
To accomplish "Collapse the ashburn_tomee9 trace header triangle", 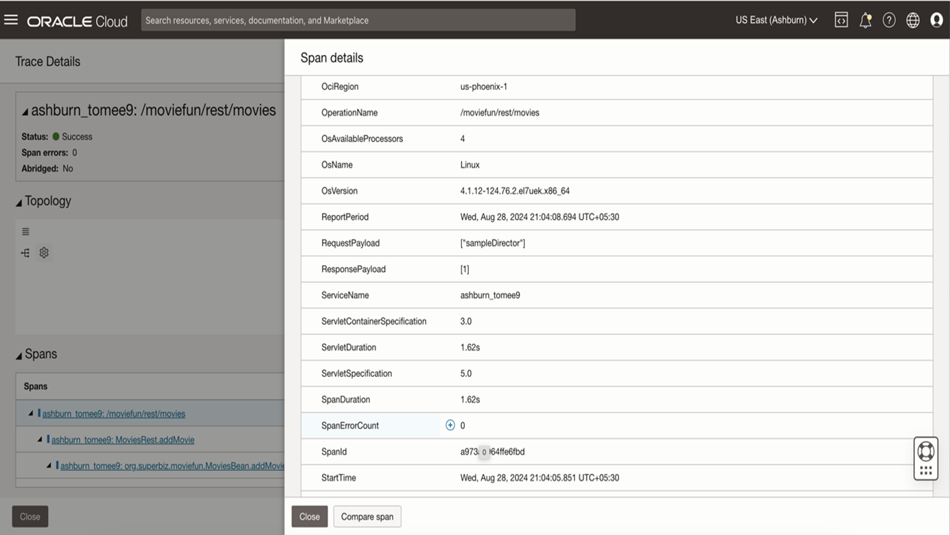I will click(x=25, y=111).
